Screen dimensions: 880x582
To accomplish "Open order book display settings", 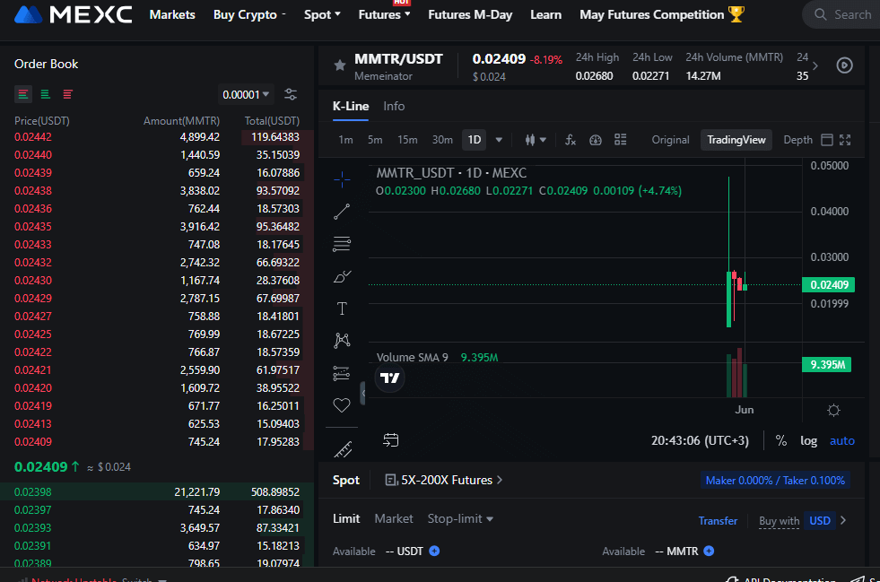I will (290, 94).
